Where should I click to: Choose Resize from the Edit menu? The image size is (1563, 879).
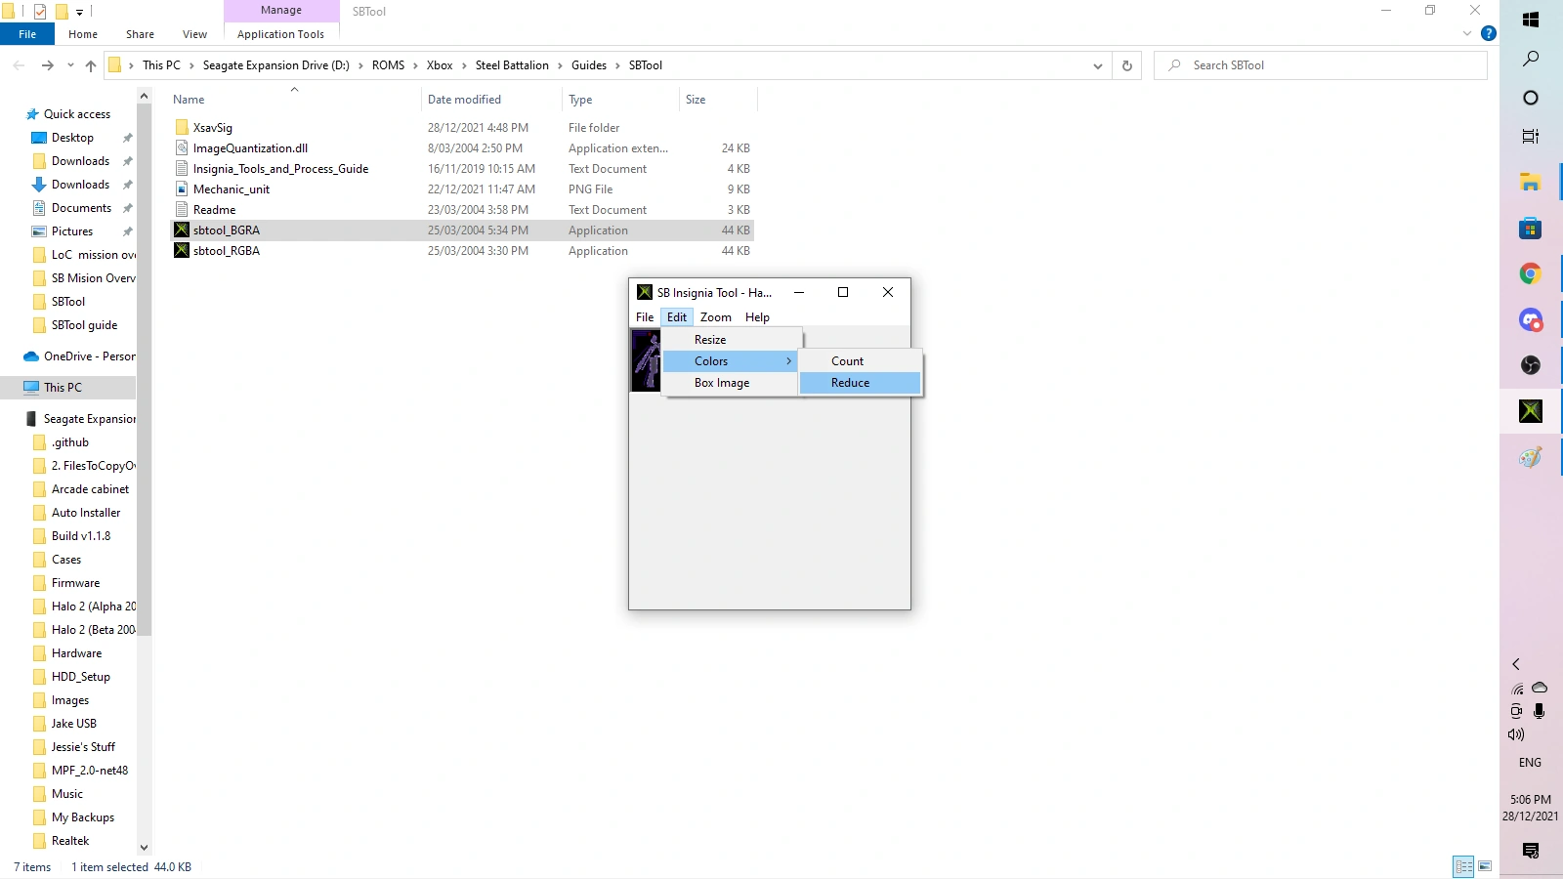coord(731,340)
